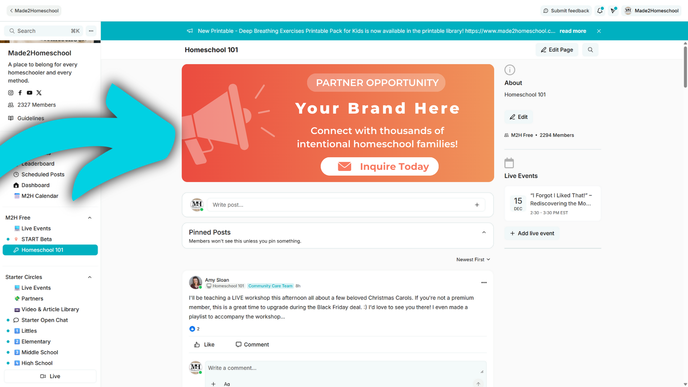This screenshot has height=387, width=688.
Task: Open the Newest First sort dropdown
Action: (473, 259)
